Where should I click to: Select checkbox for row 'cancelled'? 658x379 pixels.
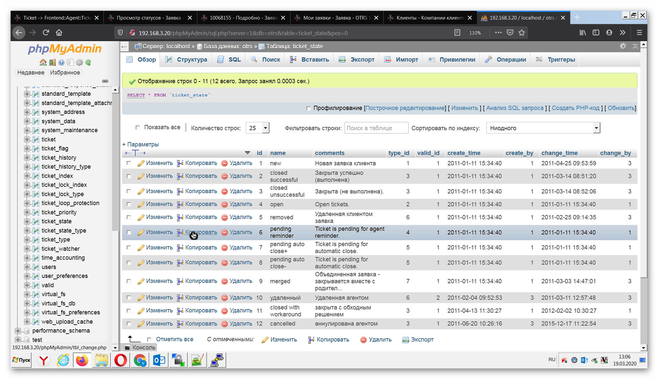click(x=129, y=324)
